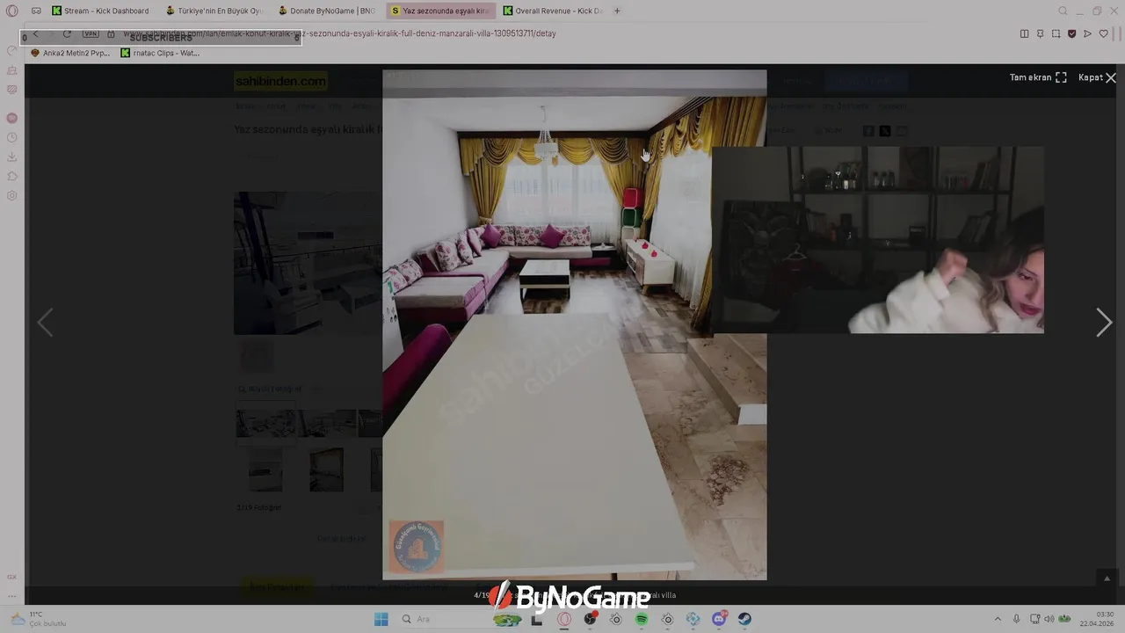
Task: Open OBS Studio from the taskbar
Action: (590, 619)
